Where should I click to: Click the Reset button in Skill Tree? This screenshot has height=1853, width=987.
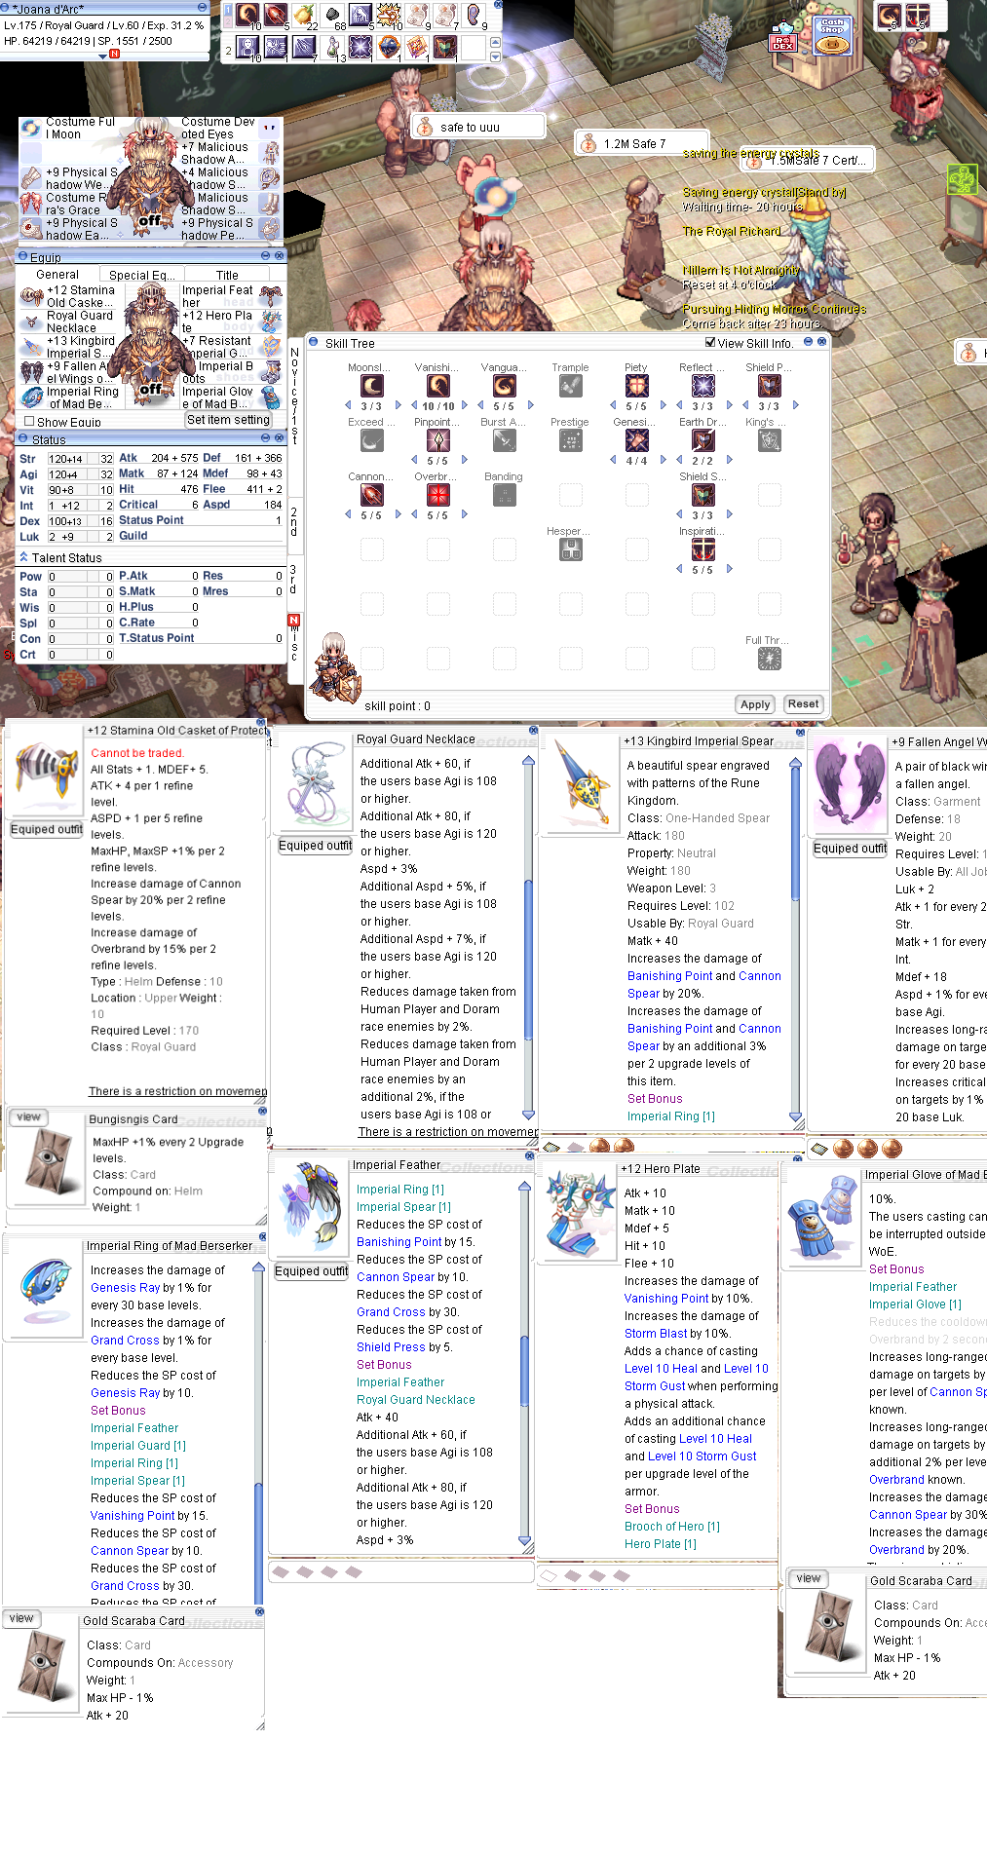point(804,703)
